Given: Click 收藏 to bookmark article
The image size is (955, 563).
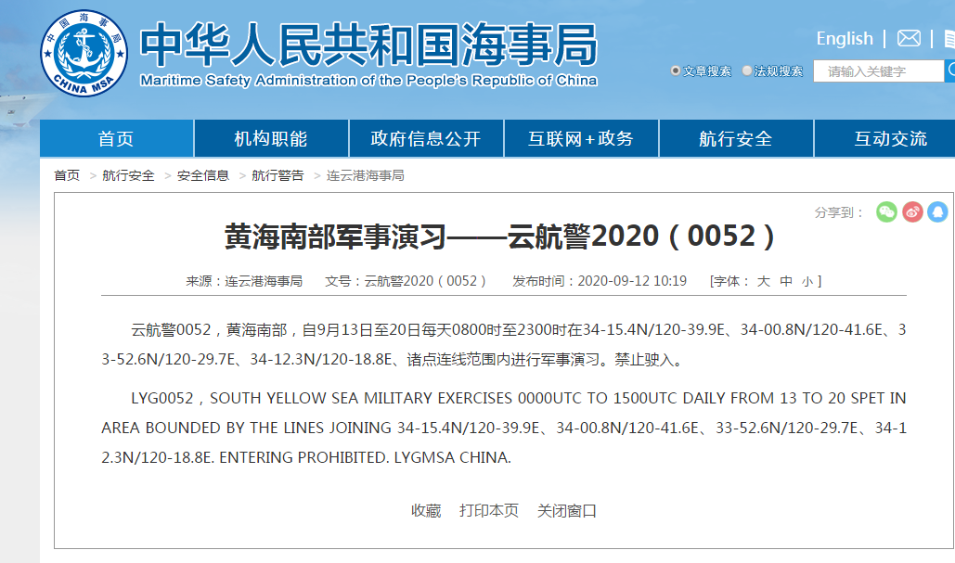Looking at the screenshot, I should 426,510.
